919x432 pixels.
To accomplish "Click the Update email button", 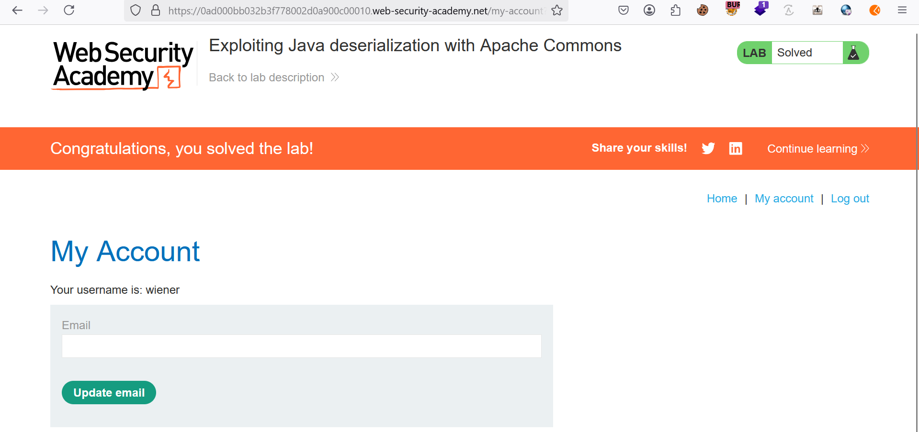I will 109,393.
